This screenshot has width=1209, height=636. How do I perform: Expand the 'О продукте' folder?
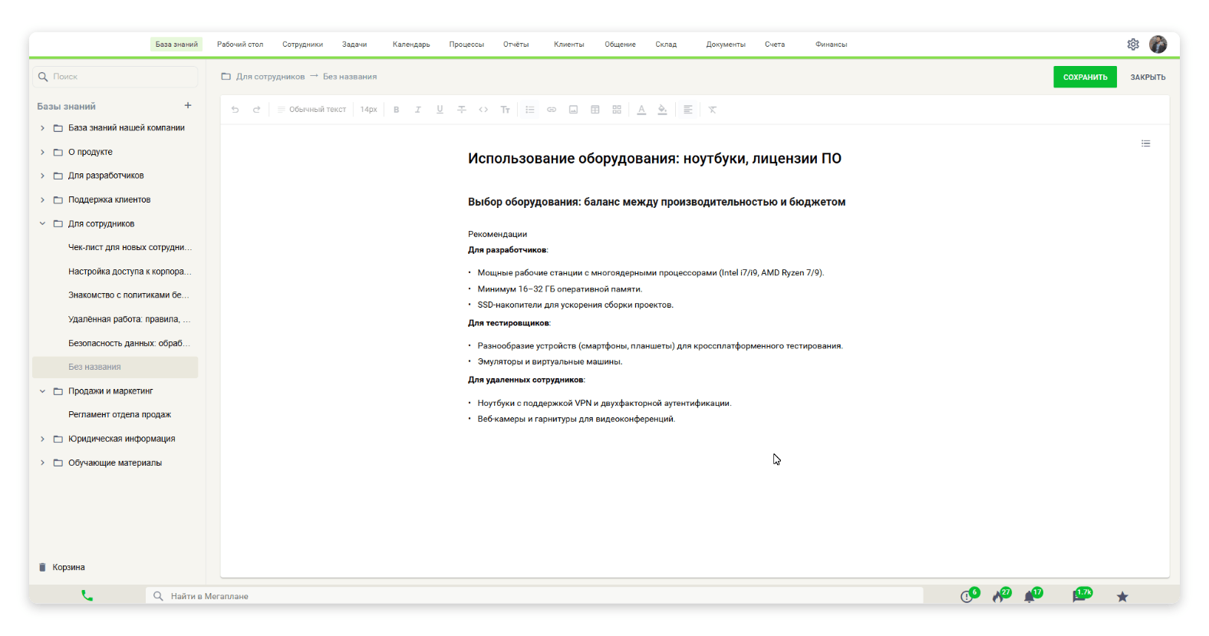pyautogui.click(x=42, y=152)
